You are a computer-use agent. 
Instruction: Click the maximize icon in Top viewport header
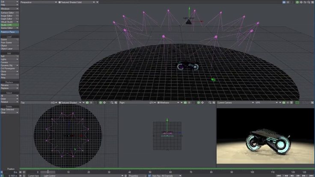[x=116, y=103]
